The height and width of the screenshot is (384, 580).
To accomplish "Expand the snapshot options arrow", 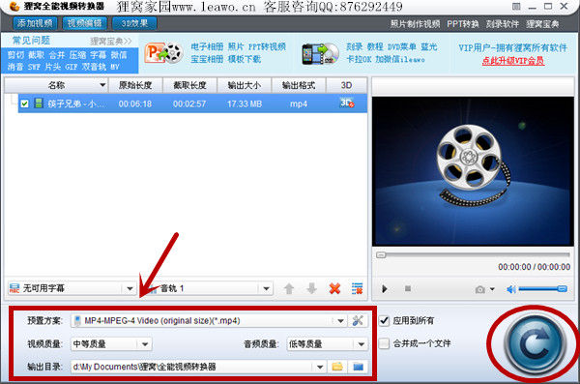I will [492, 289].
